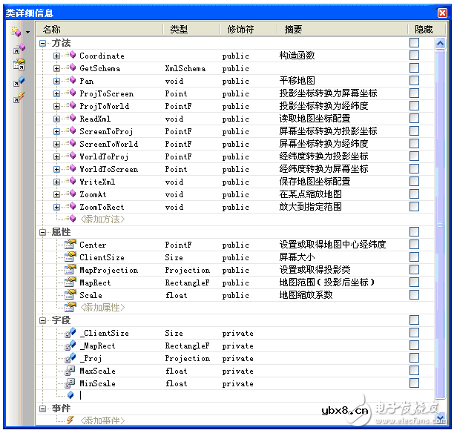Select the _MapRect field icon
Screen dimensions: 454x433
(70, 346)
